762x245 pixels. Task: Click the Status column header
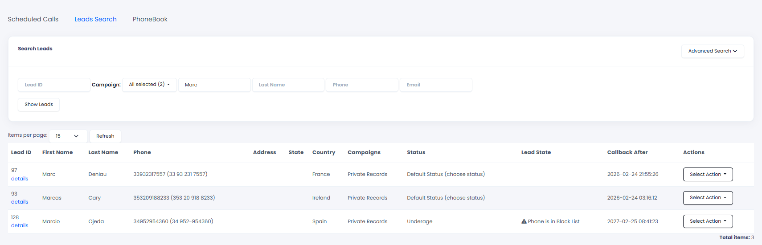416,152
